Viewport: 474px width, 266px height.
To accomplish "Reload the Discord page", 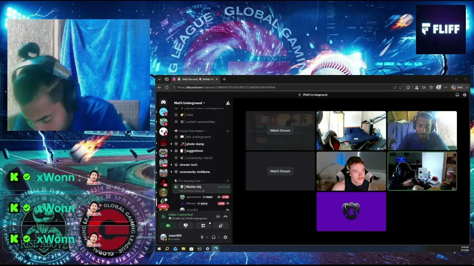I will click(x=167, y=88).
